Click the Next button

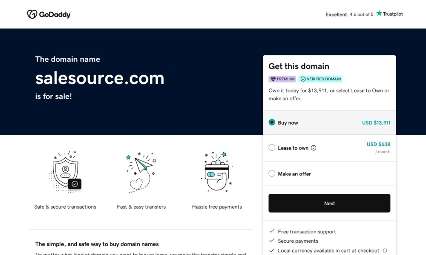pyautogui.click(x=329, y=203)
